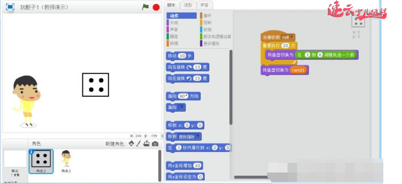Viewport: 402px width, 184px height.
Task: Click the orange rand1 variable in script
Action: click(298, 70)
